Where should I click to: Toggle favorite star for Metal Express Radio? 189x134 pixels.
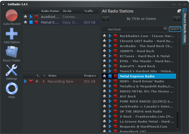(x=104, y=76)
